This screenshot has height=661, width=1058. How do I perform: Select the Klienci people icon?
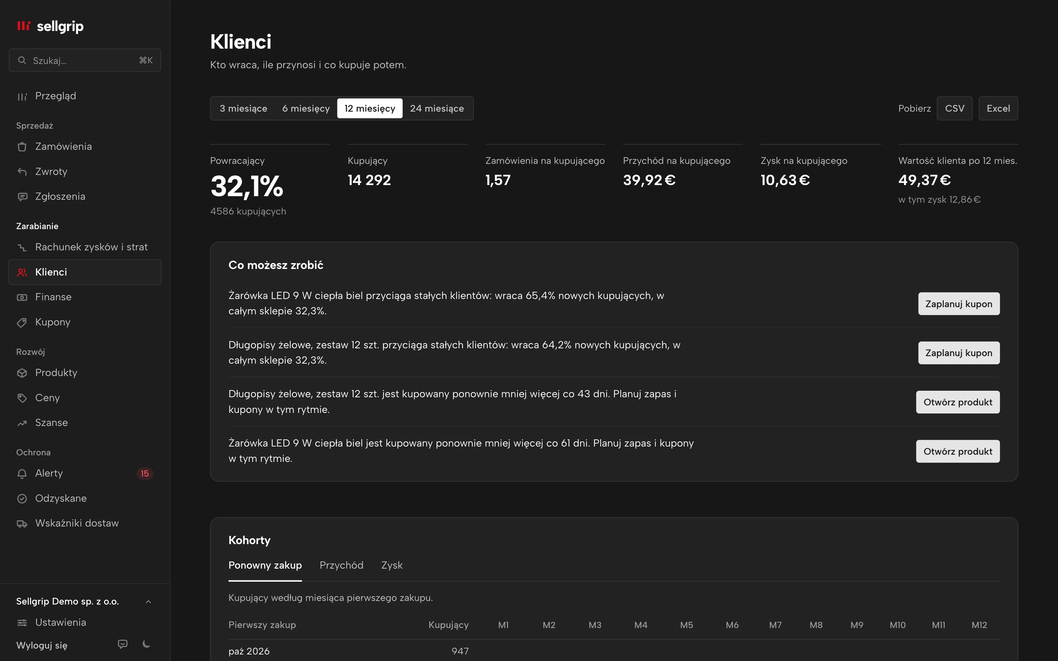[22, 272]
